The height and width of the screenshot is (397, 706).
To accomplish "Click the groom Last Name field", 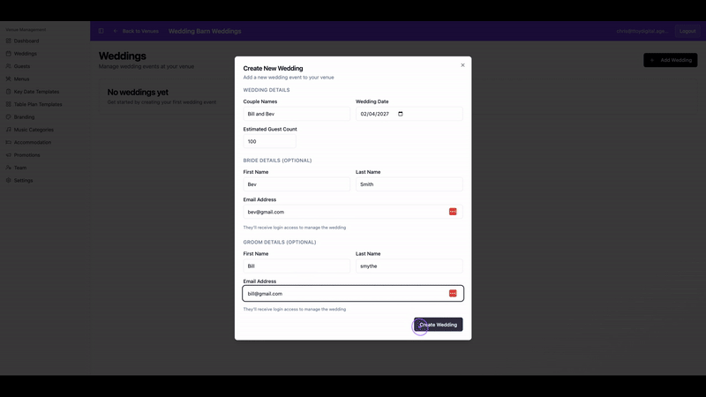I will click(409, 266).
